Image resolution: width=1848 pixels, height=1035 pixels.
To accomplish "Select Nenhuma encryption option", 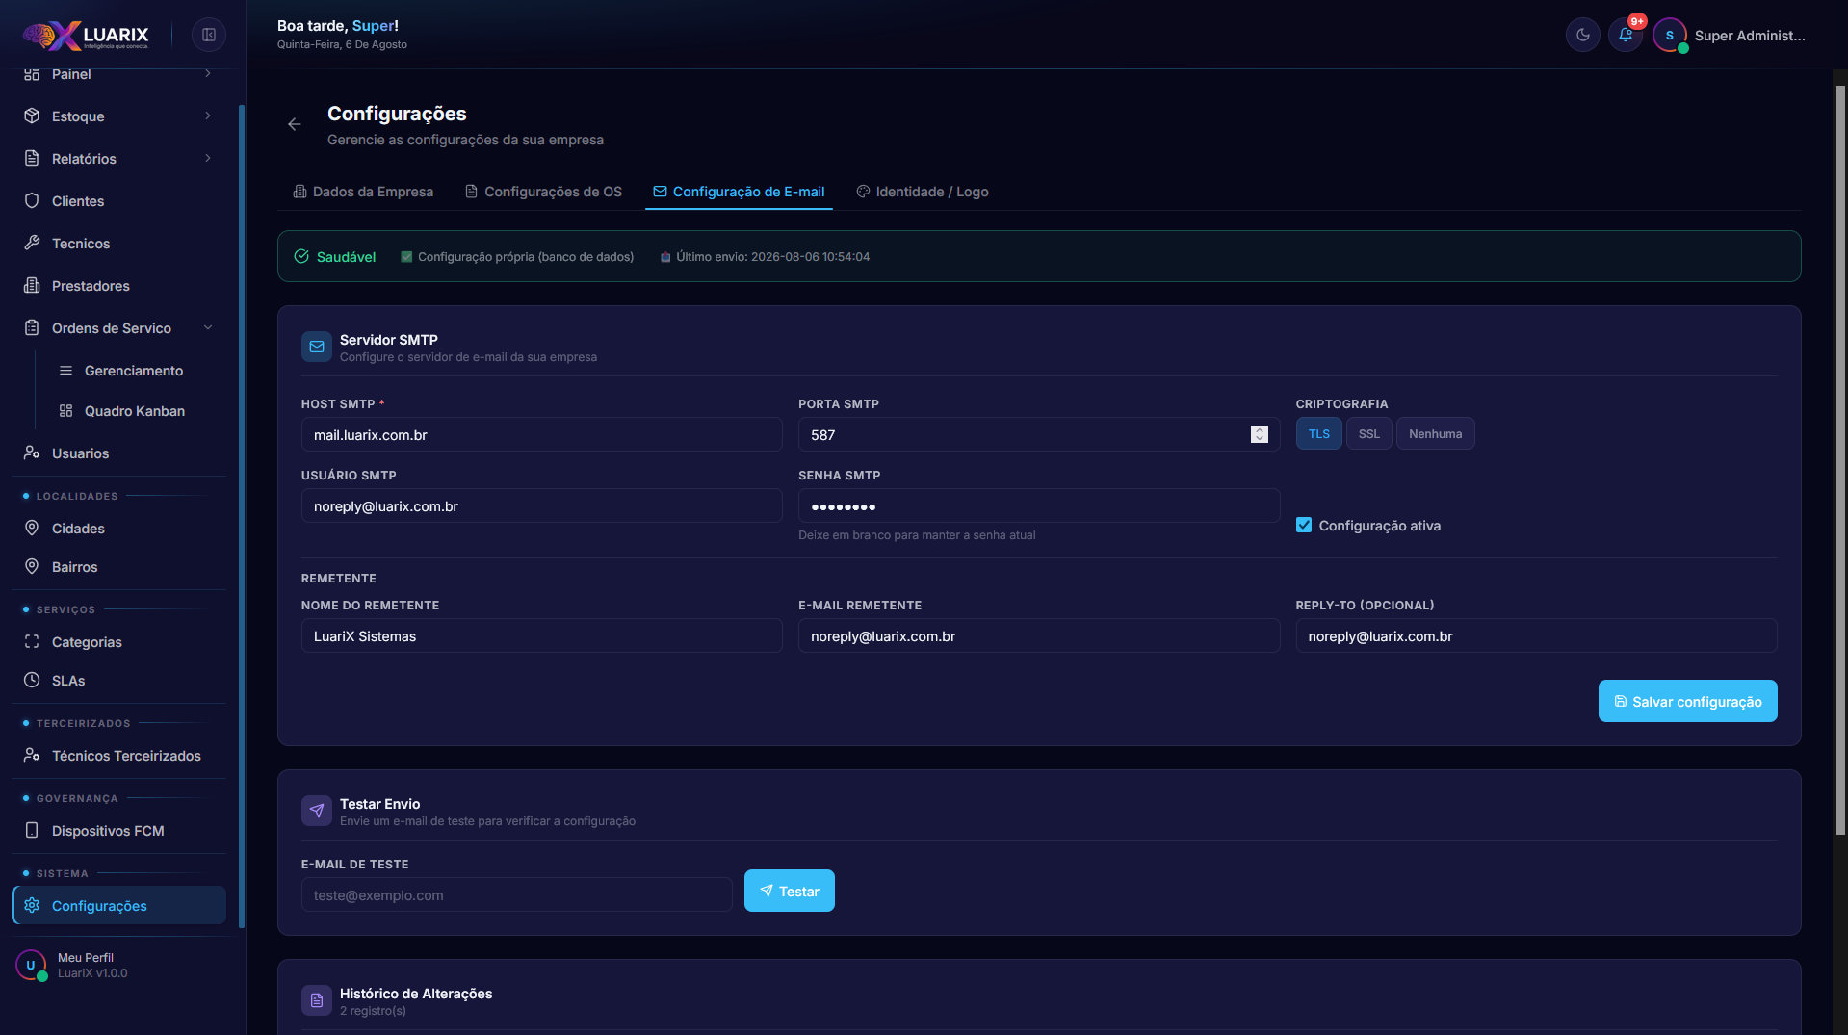I will 1436,433.
